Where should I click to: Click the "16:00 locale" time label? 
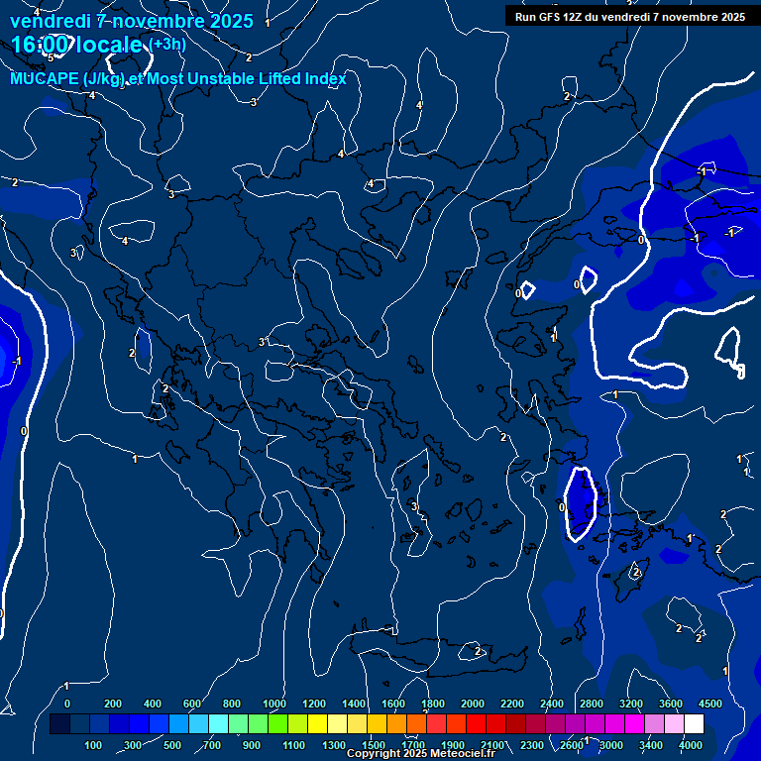pos(76,46)
